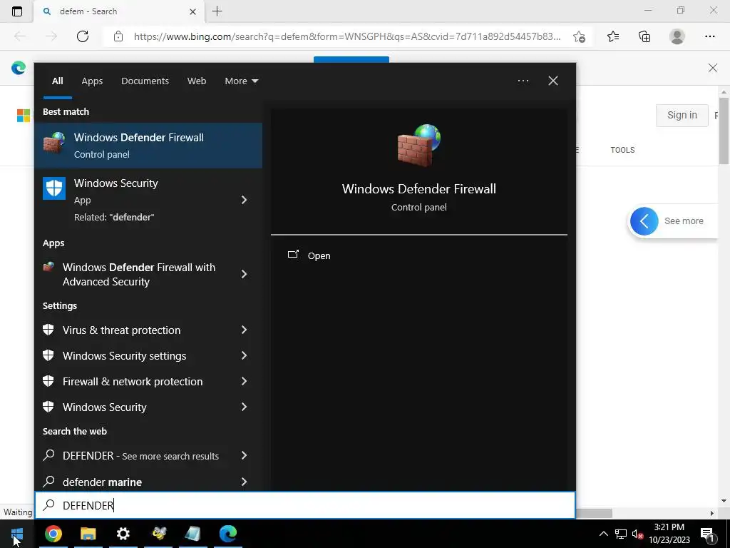Add this page to favorites
Screen dimensions: 730x548
click(579, 36)
